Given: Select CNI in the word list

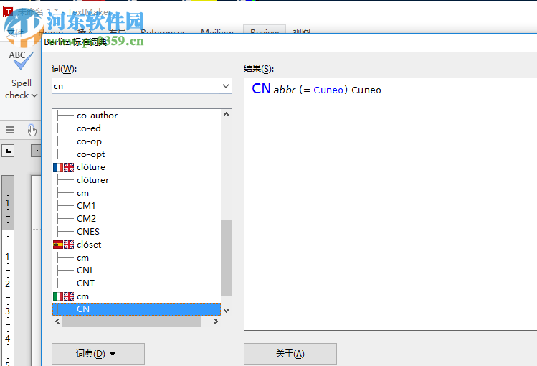Looking at the screenshot, I should click(x=85, y=271).
